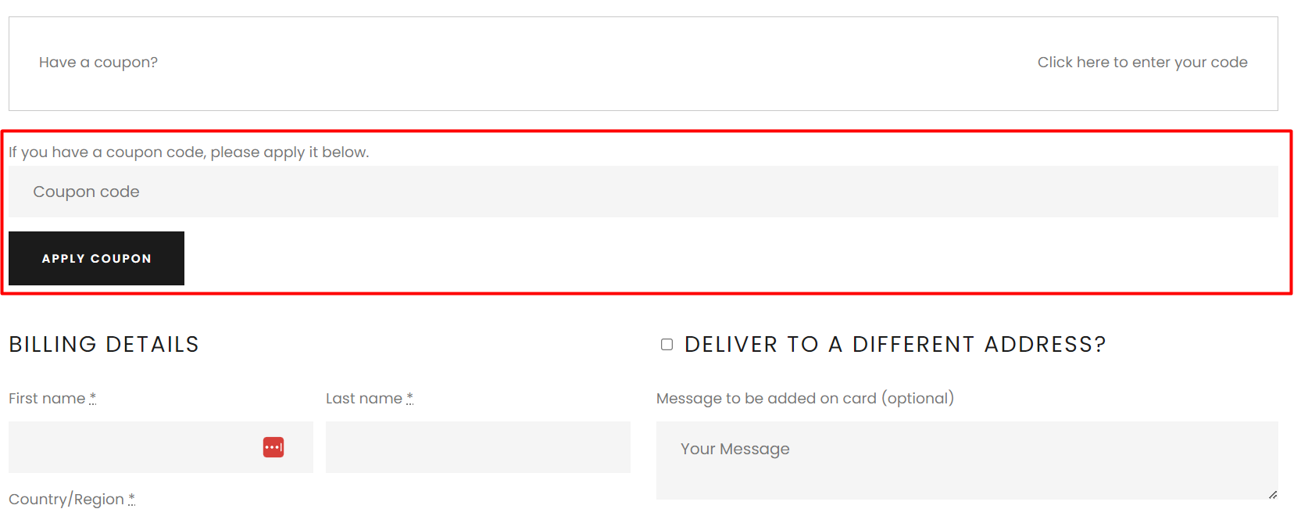Viewport: 1301px width, 516px height.
Task: Click the "Deliver to a different address?" label
Action: [895, 345]
